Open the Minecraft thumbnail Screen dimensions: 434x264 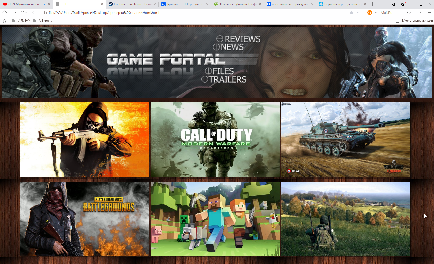(x=215, y=219)
